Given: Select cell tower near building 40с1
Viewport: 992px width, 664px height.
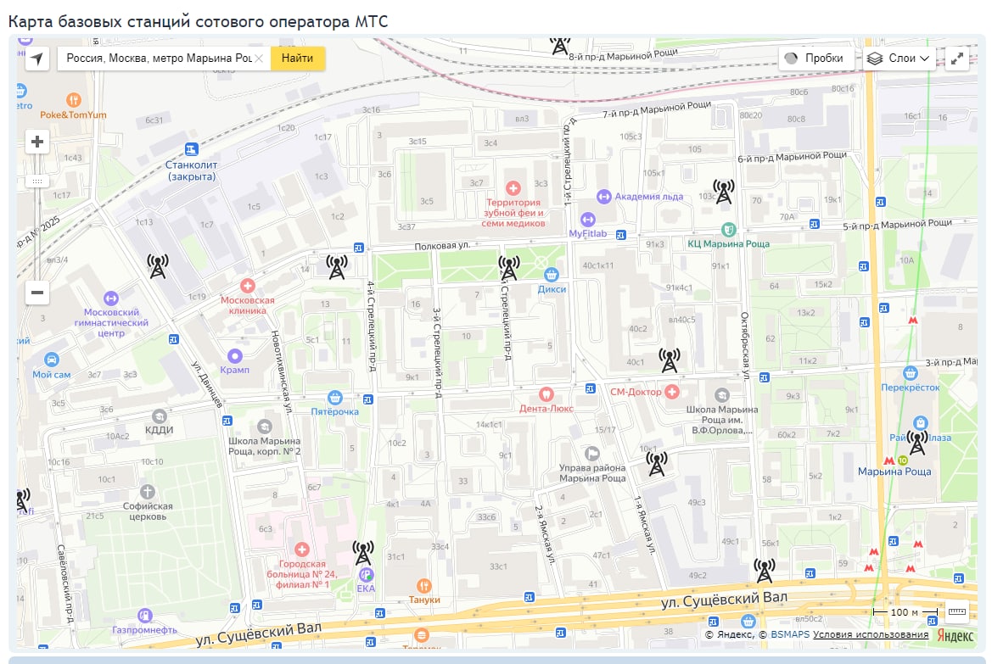Looking at the screenshot, I should point(670,360).
